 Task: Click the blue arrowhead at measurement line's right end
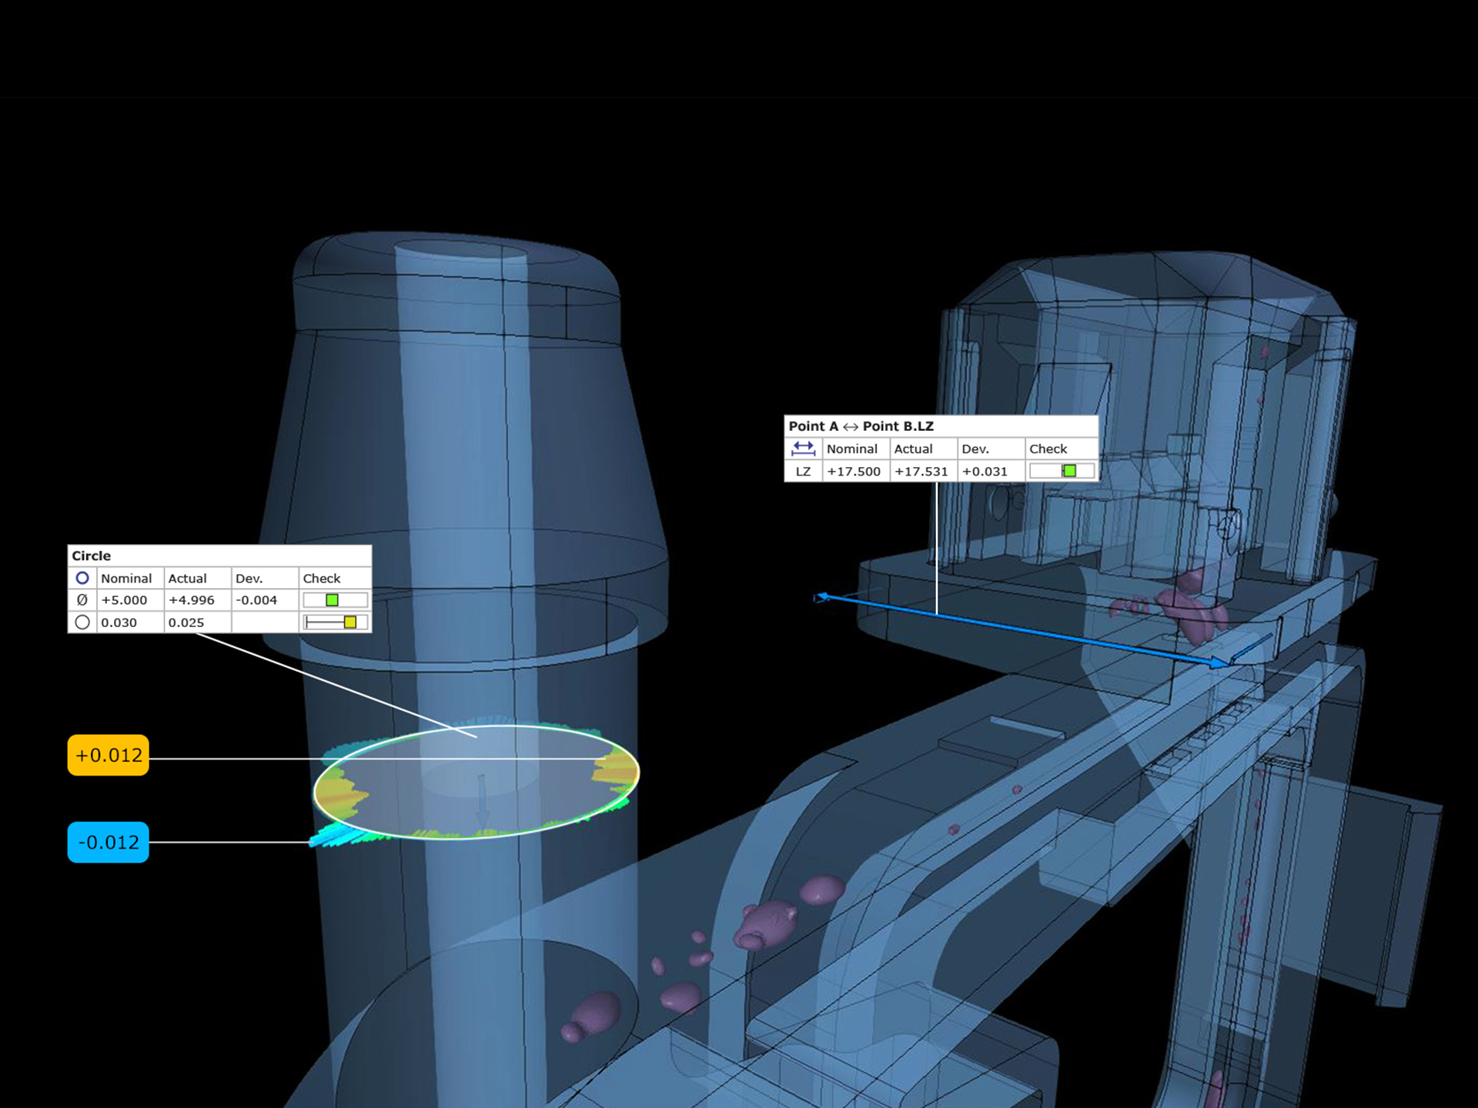point(1218,662)
